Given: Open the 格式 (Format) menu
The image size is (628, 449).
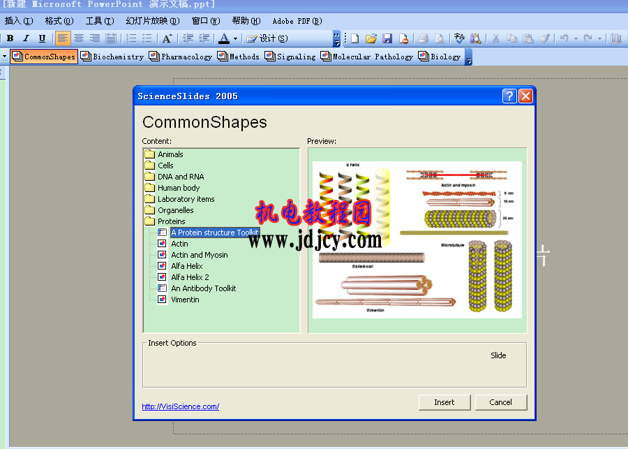Looking at the screenshot, I should [x=59, y=21].
